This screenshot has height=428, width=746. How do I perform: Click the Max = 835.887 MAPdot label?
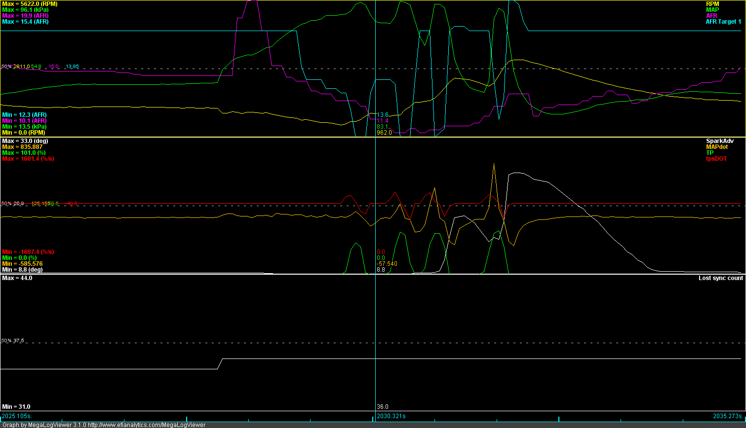(x=22, y=147)
